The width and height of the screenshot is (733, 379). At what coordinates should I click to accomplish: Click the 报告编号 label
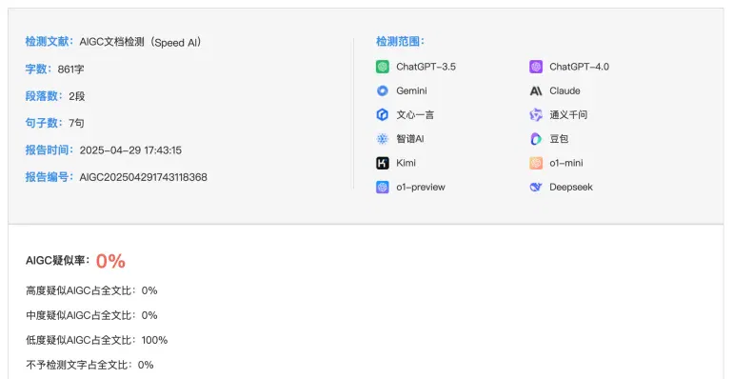pyautogui.click(x=50, y=177)
